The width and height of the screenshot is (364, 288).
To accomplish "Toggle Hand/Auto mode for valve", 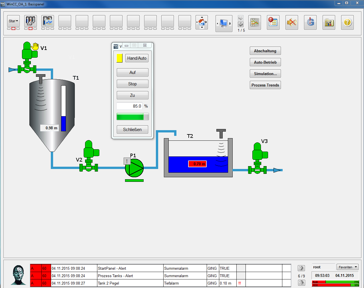I will 136,58.
